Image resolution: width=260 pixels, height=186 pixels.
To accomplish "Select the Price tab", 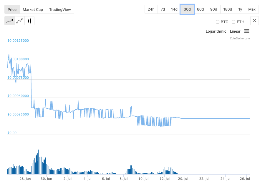I will (12, 9).
